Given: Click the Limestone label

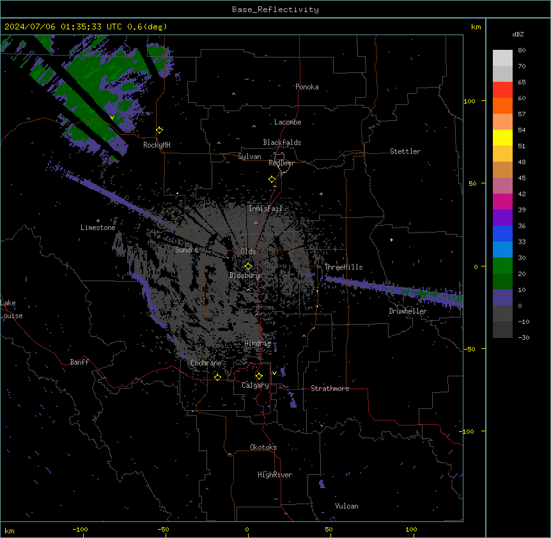Looking at the screenshot, I should coord(98,227).
